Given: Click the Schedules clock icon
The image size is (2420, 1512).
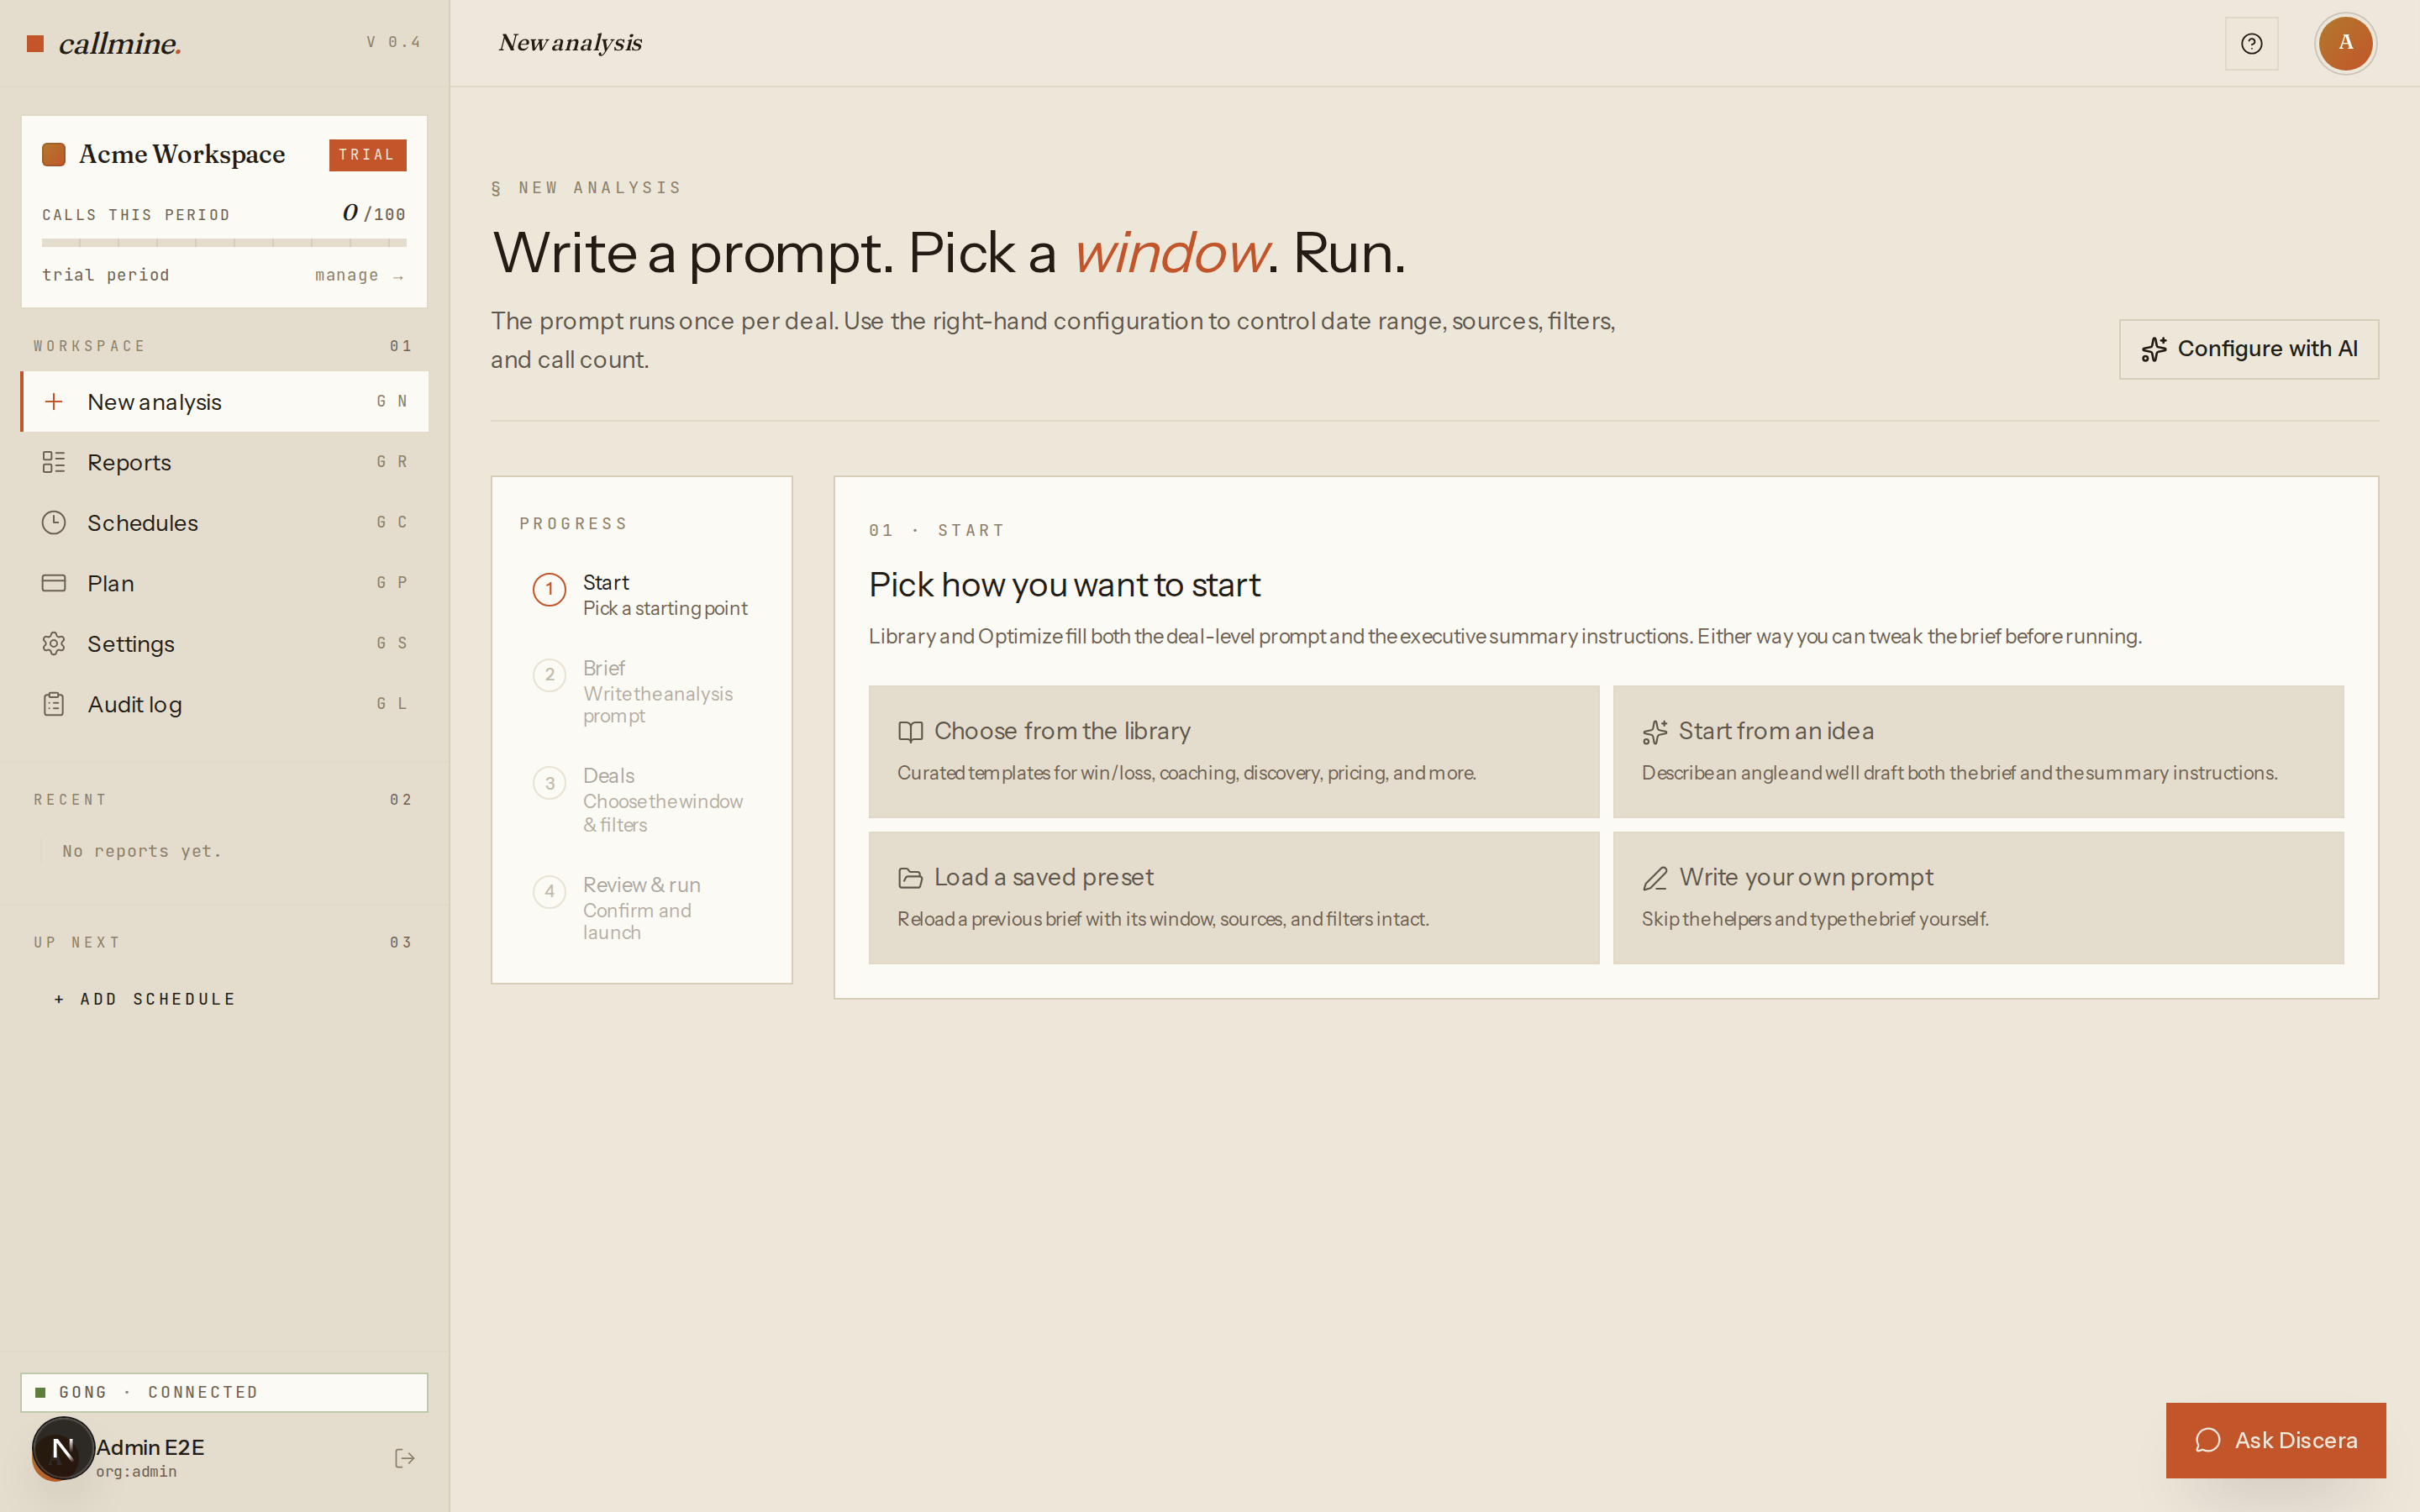Looking at the screenshot, I should (x=54, y=522).
